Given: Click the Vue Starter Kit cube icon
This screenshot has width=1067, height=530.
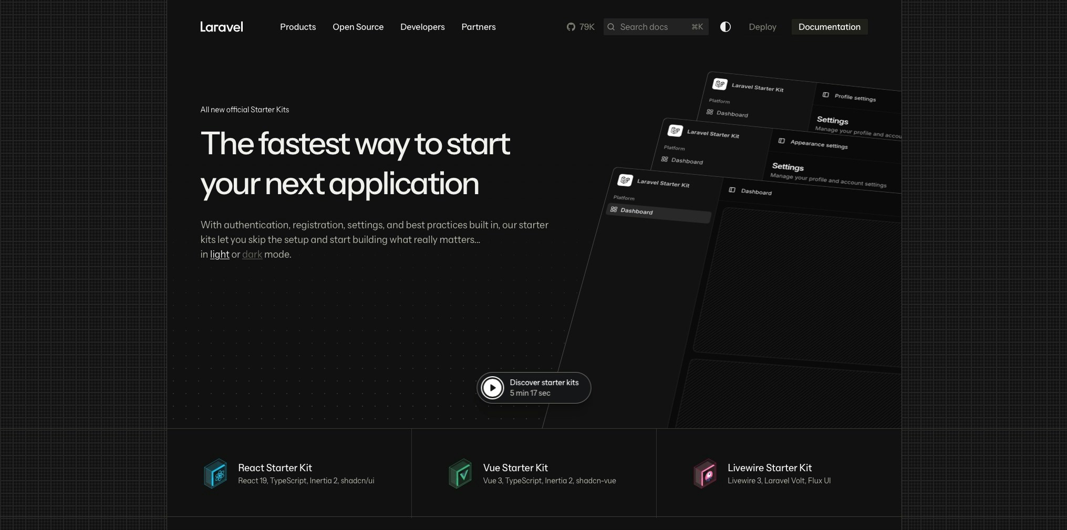Looking at the screenshot, I should pos(460,474).
